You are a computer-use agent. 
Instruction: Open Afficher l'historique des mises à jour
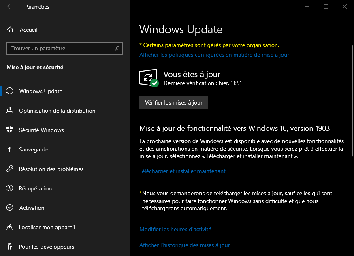pos(184,245)
